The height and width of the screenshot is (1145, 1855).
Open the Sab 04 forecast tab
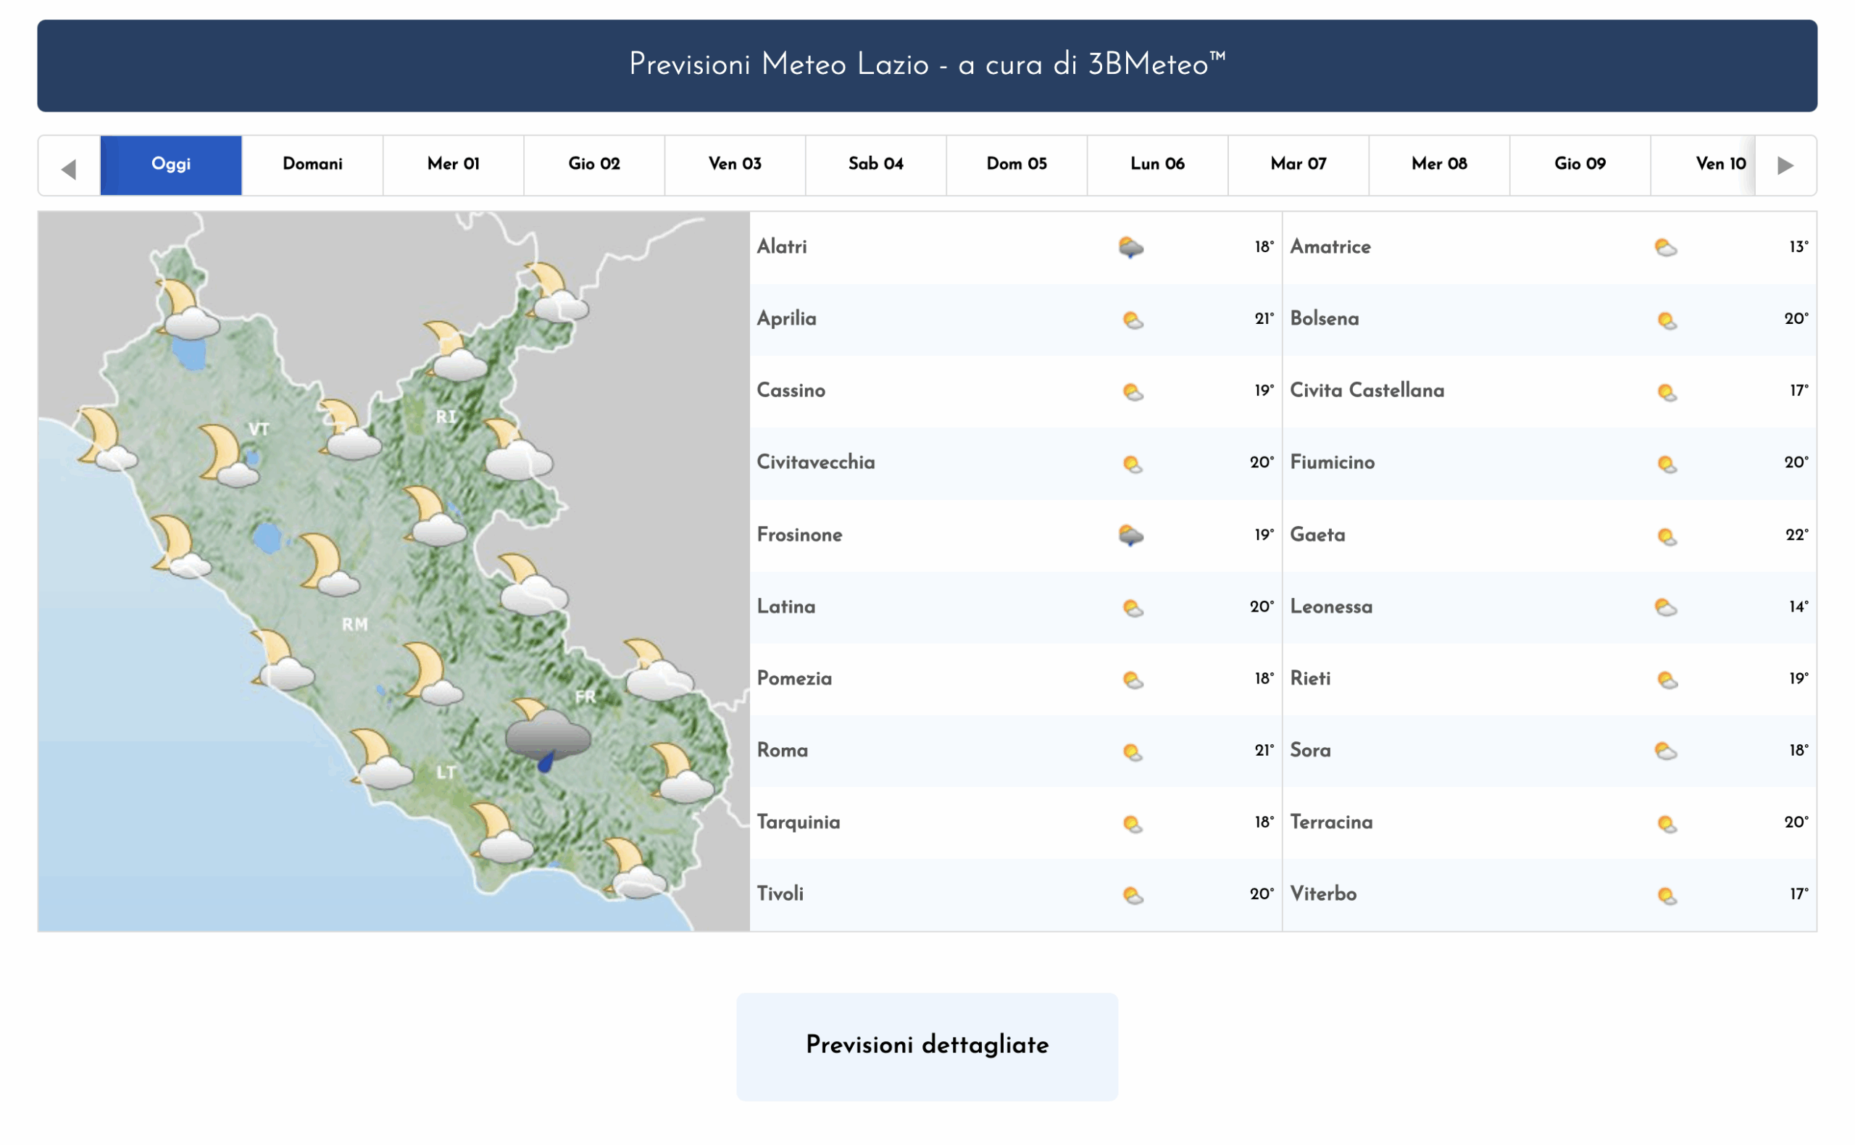[x=875, y=165]
